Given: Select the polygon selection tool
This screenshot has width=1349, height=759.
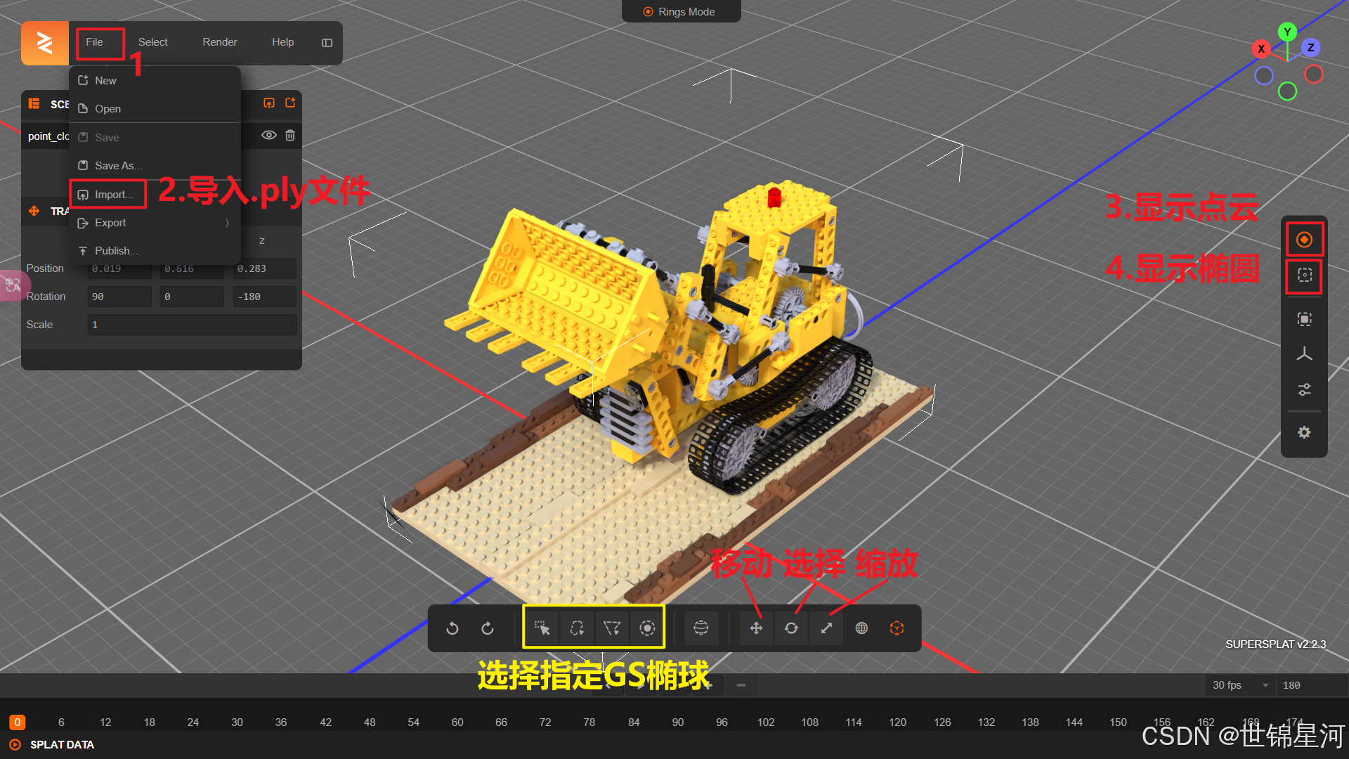Looking at the screenshot, I should (x=612, y=628).
